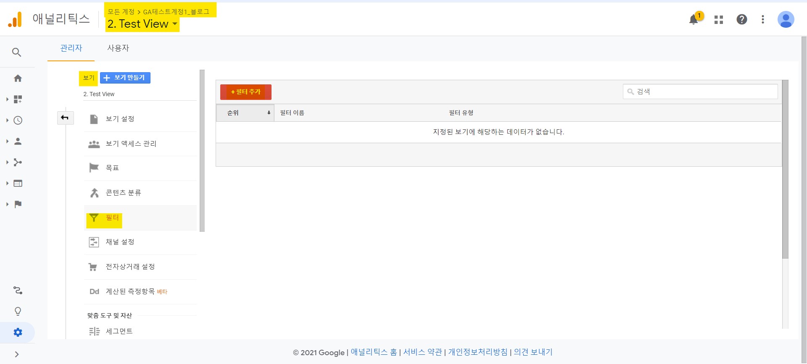Open the 의견 보내기 footer link

pos(533,352)
